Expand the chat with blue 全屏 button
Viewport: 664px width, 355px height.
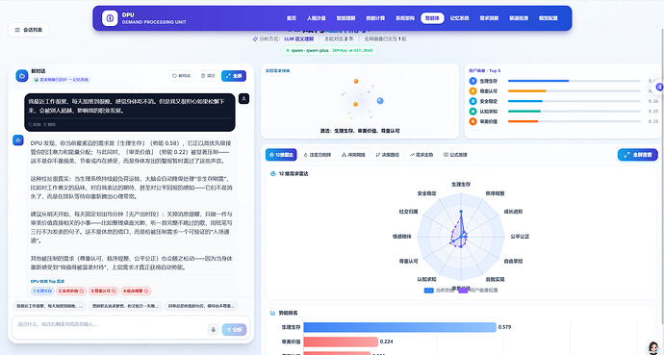(234, 76)
